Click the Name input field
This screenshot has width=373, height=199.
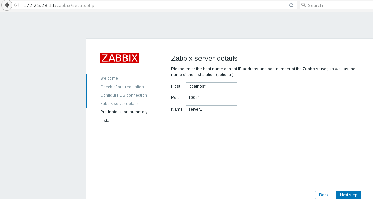211,109
